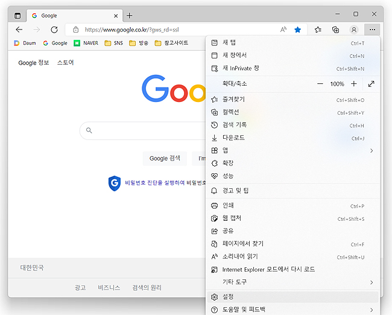Toggle the blue favorite star
Image resolution: width=392 pixels, height=315 pixels.
[x=297, y=30]
